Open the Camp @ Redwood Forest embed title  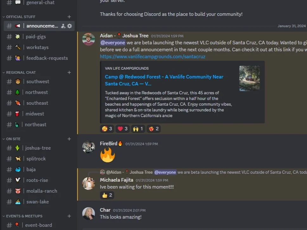tap(164, 80)
